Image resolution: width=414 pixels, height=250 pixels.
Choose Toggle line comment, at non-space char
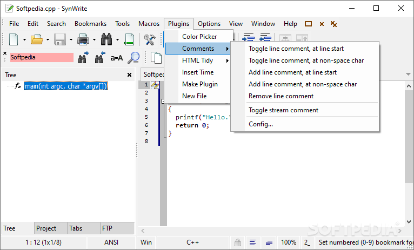click(305, 60)
